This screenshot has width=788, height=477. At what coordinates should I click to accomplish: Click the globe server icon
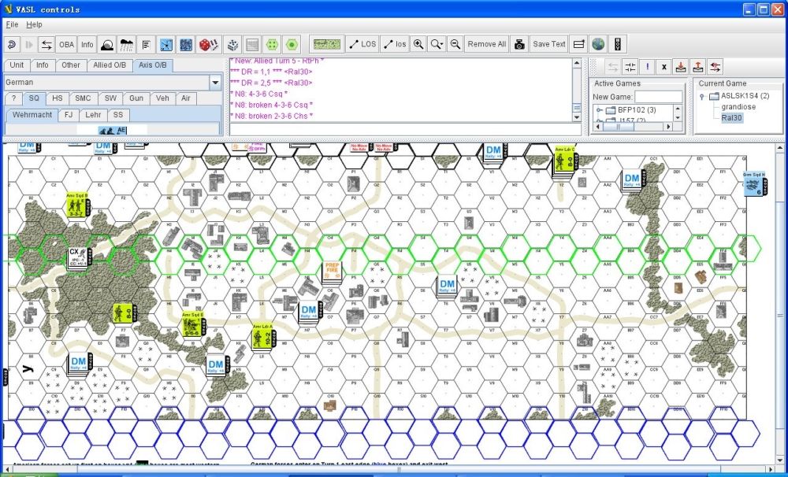(598, 45)
